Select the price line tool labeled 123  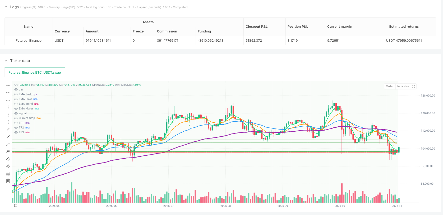point(8,151)
